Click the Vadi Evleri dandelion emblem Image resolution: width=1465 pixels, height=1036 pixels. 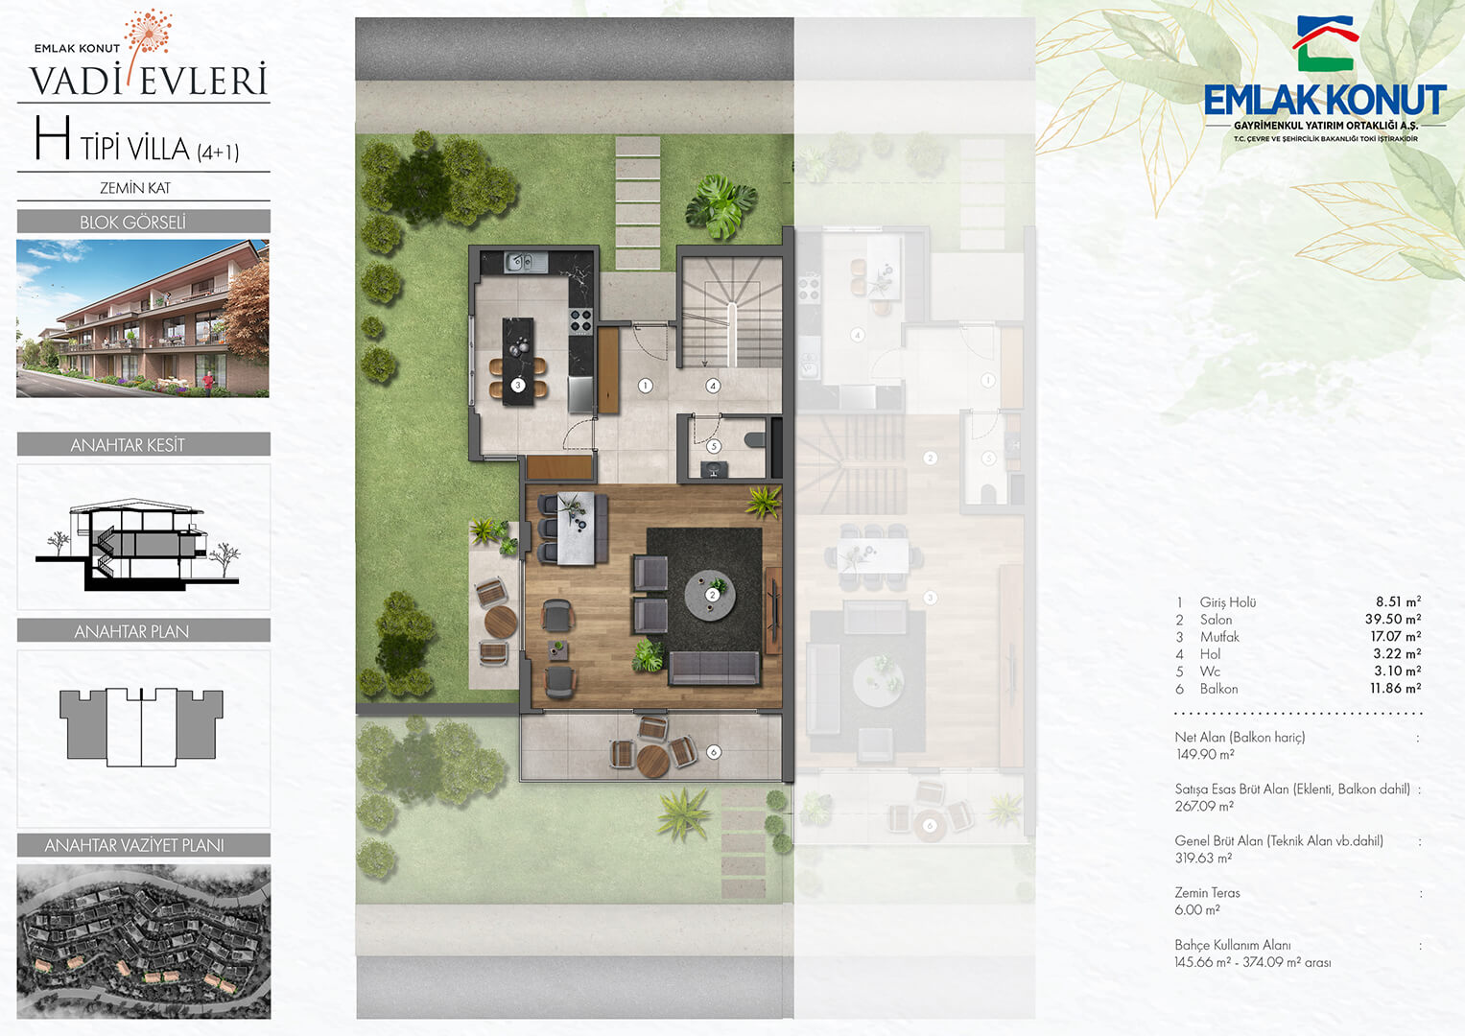149,34
